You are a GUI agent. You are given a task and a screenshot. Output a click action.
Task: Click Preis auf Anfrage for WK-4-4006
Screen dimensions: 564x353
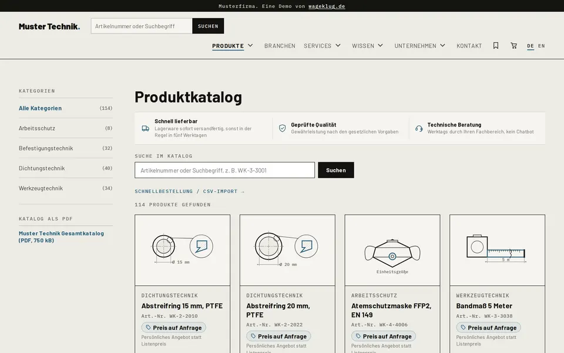[x=384, y=336]
